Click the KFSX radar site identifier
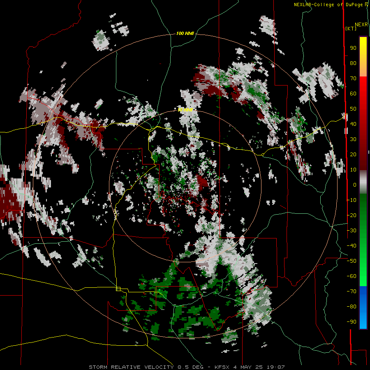Screen dimensions: 370x370 click(x=222, y=367)
